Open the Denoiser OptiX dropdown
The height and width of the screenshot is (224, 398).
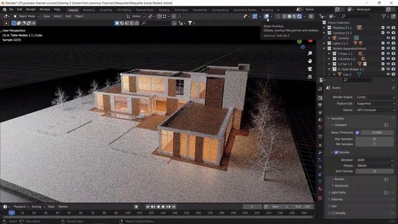point(374,160)
